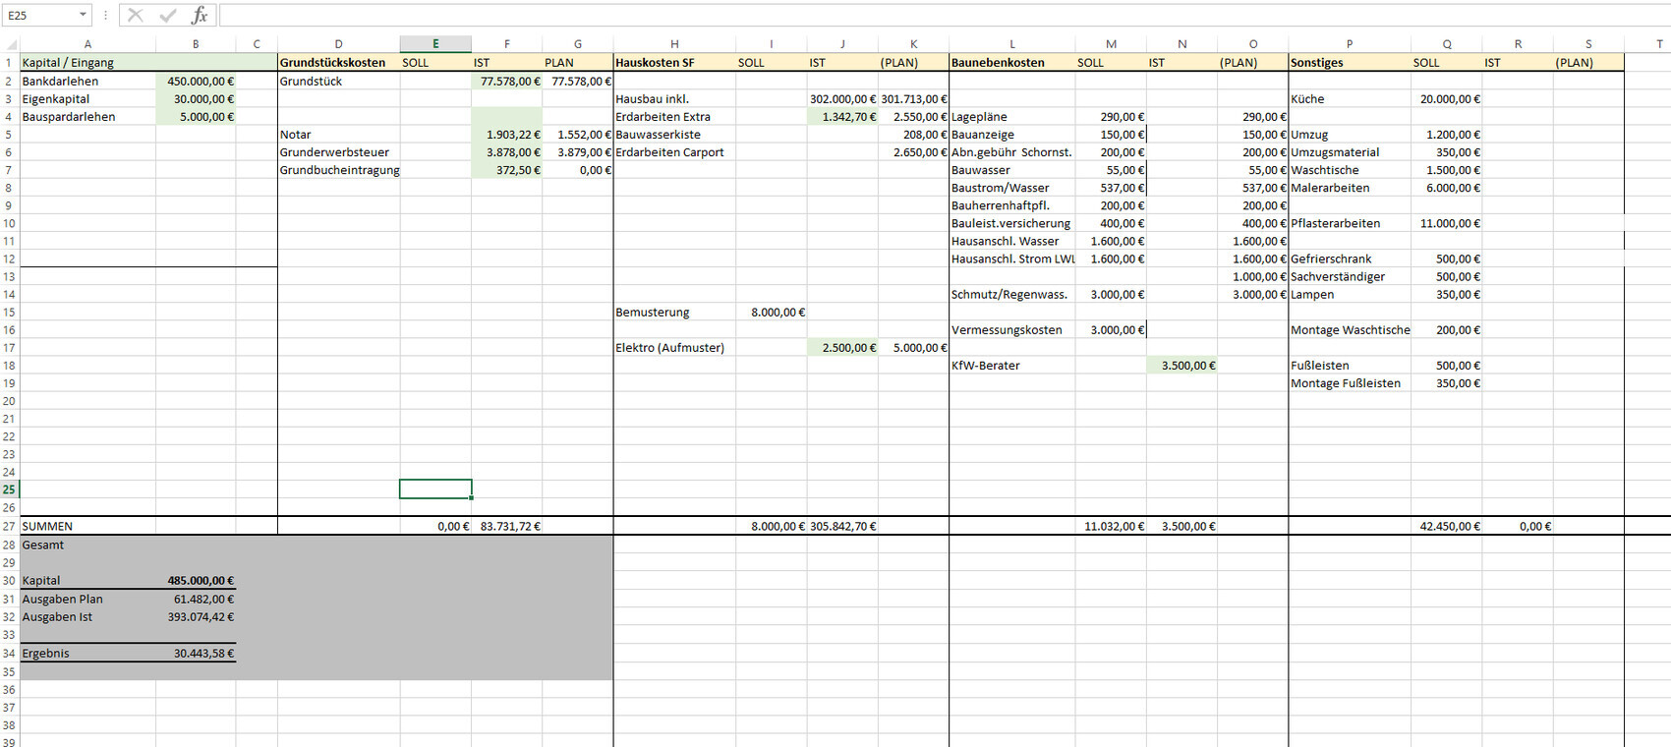Click the Cancel X icon in formula bar
1671x747 pixels.
(136, 15)
